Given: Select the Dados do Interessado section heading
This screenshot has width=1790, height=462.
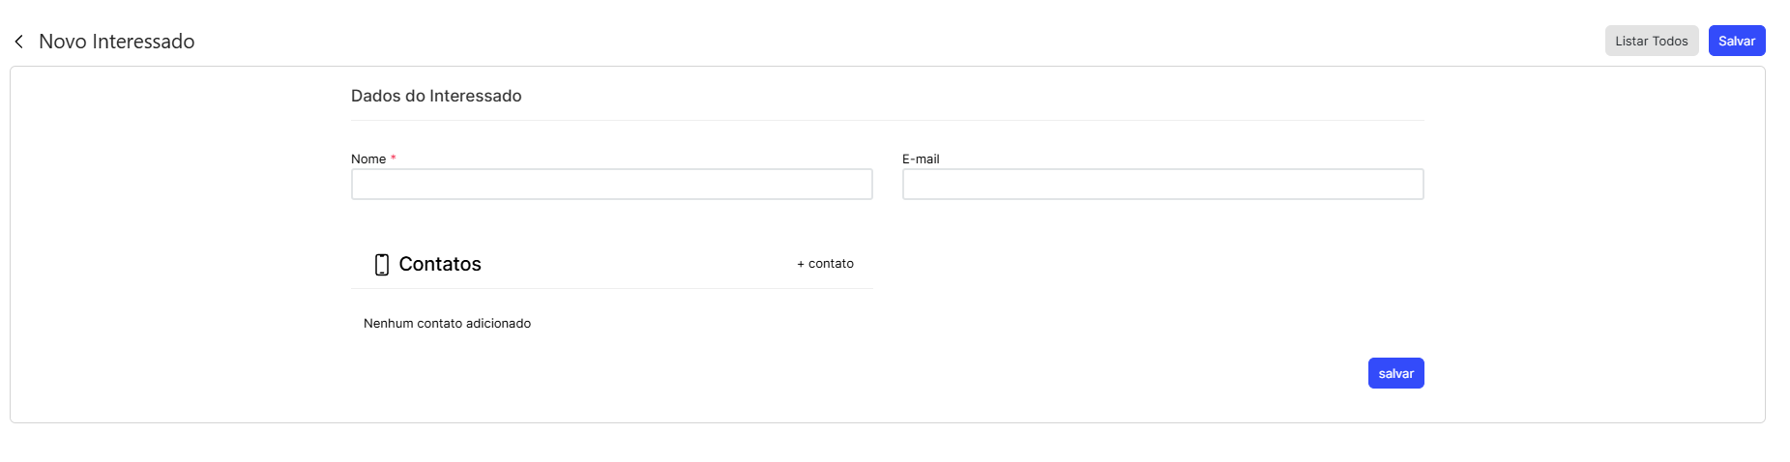Looking at the screenshot, I should click(x=436, y=96).
